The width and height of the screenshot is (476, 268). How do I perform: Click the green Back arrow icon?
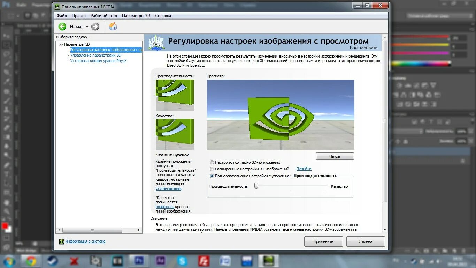[x=62, y=27]
